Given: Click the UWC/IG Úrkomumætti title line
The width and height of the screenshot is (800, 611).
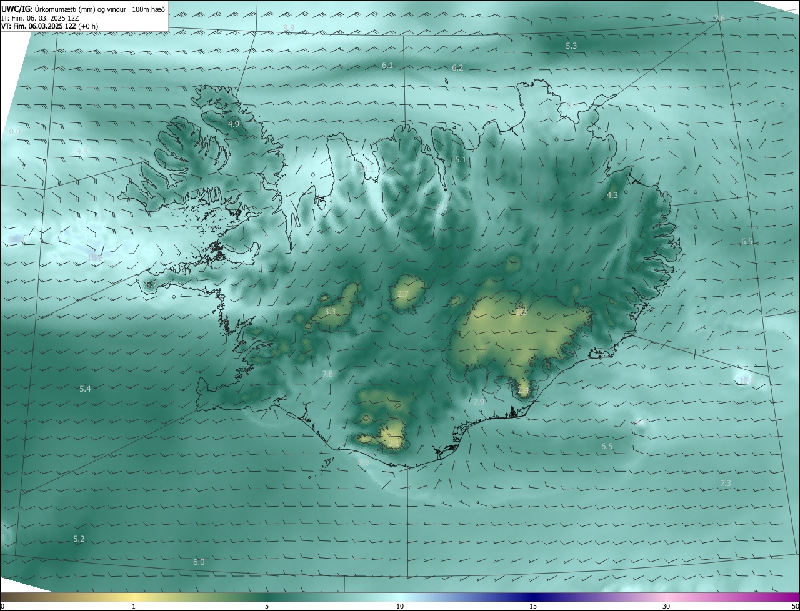Looking at the screenshot, I should [x=83, y=9].
